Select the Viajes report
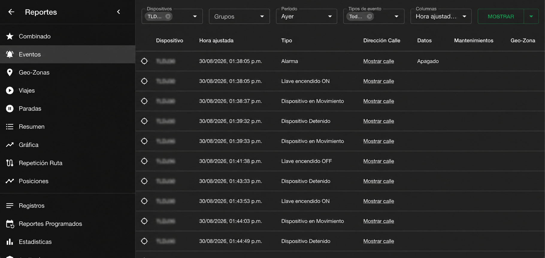 click(67, 90)
